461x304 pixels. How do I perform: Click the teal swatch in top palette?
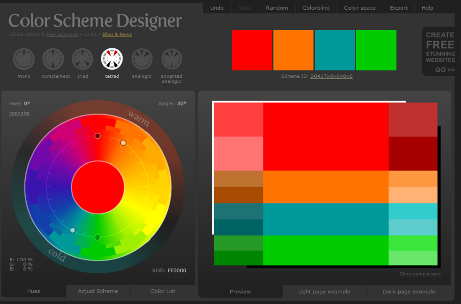(x=335, y=50)
